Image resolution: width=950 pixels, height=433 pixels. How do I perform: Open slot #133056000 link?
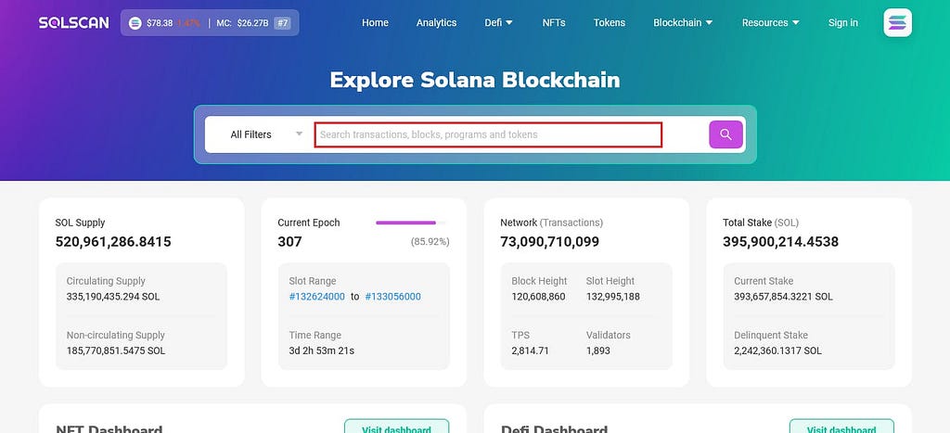coord(392,297)
